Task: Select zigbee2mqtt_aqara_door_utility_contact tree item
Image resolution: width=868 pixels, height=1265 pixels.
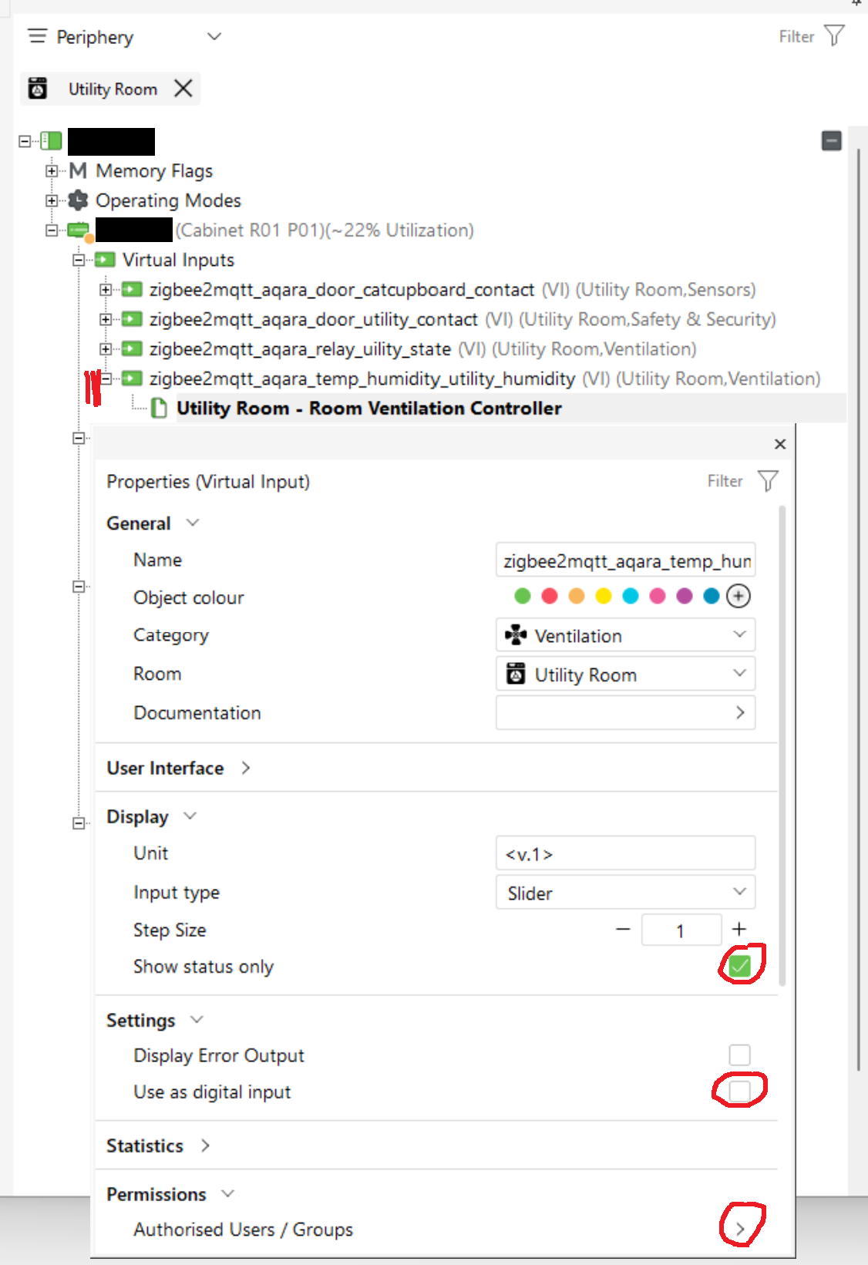Action: pos(313,319)
